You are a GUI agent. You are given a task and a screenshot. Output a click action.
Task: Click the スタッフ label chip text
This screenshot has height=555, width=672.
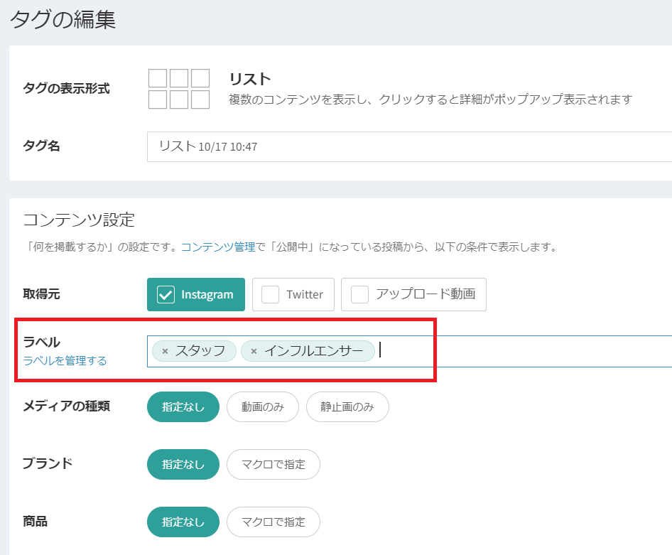(x=200, y=351)
